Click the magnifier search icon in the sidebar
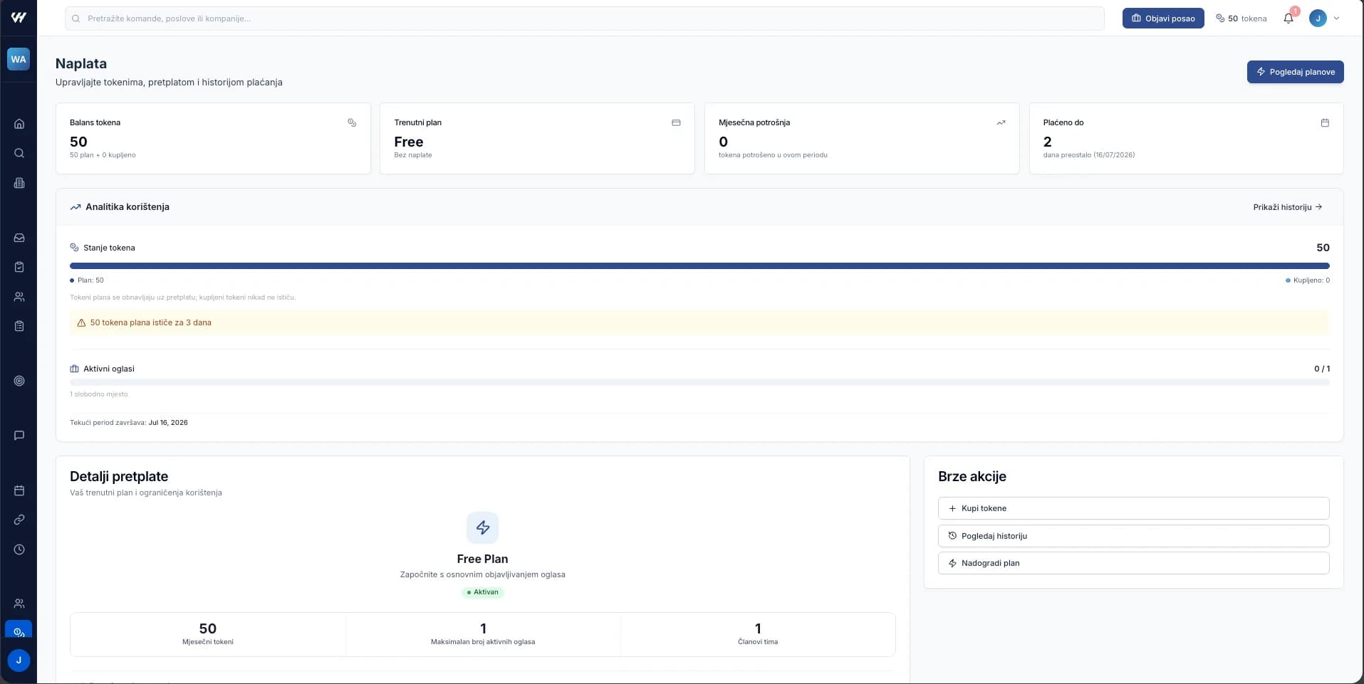Image resolution: width=1364 pixels, height=684 pixels. 19,153
